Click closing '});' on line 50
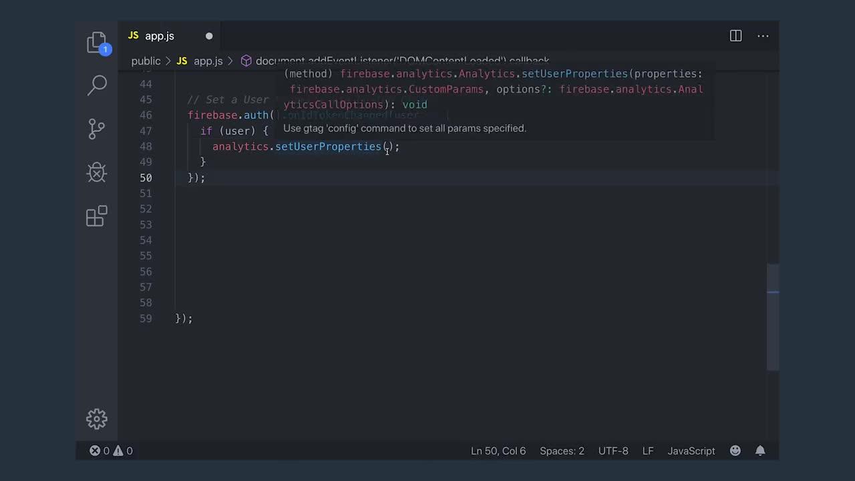The height and width of the screenshot is (481, 855). click(x=196, y=178)
